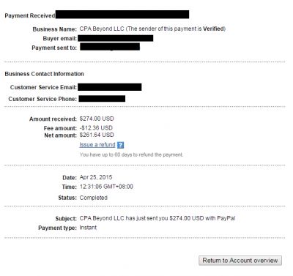Image resolution: width=293 pixels, height=276 pixels.
Task: Click the CPA Beyond LLC business name
Action: coord(102,29)
